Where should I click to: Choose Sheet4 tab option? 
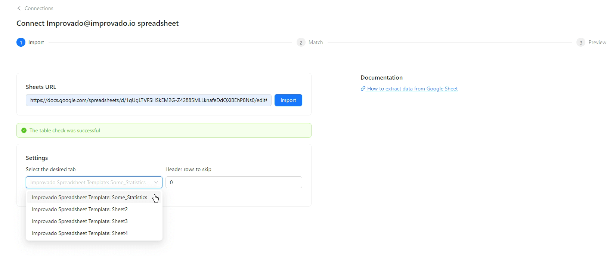click(94, 233)
